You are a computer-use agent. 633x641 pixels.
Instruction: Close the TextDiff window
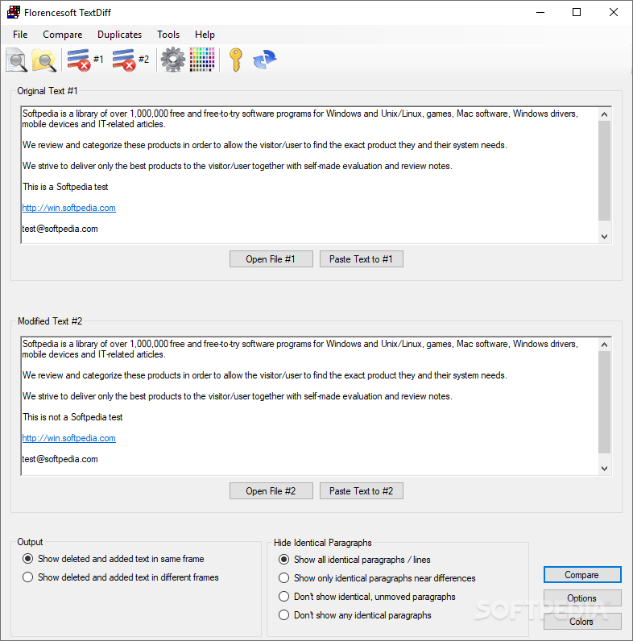pyautogui.click(x=614, y=12)
